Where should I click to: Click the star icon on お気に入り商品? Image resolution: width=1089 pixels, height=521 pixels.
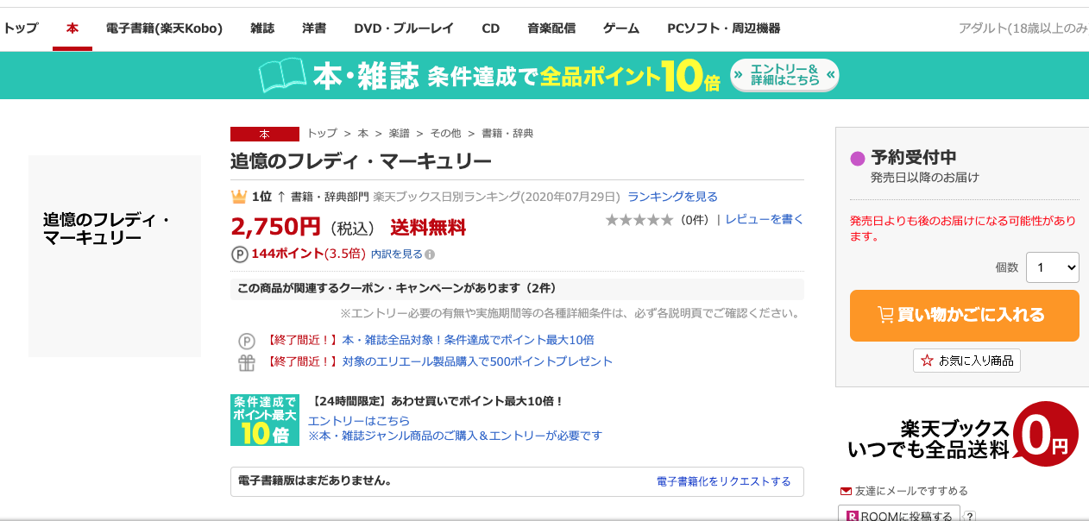[x=928, y=361]
